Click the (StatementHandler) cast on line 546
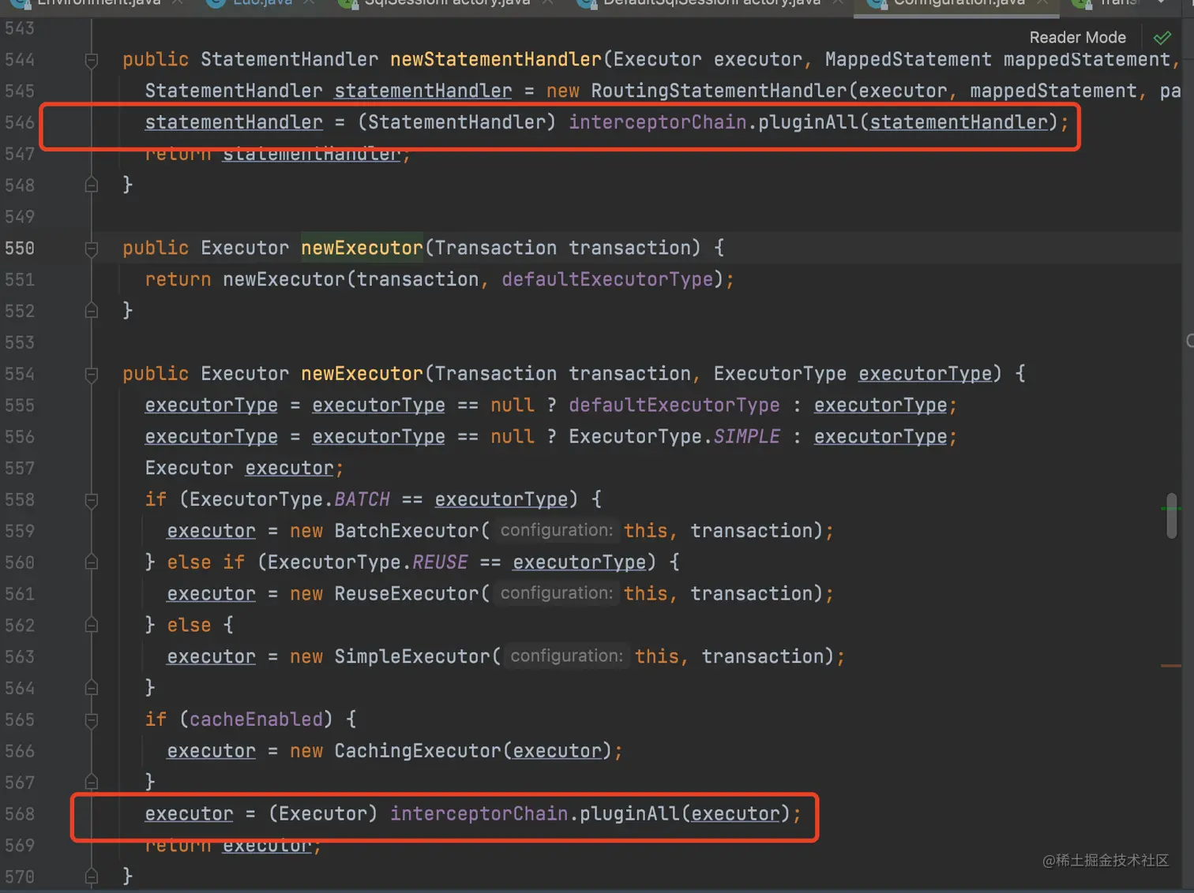1194x893 pixels. tap(456, 122)
